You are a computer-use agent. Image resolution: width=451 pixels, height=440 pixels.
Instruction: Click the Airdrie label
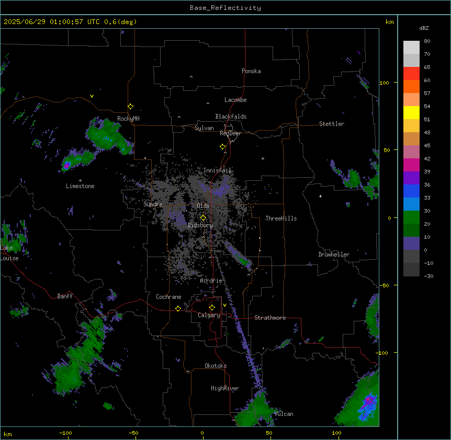pyautogui.click(x=211, y=281)
